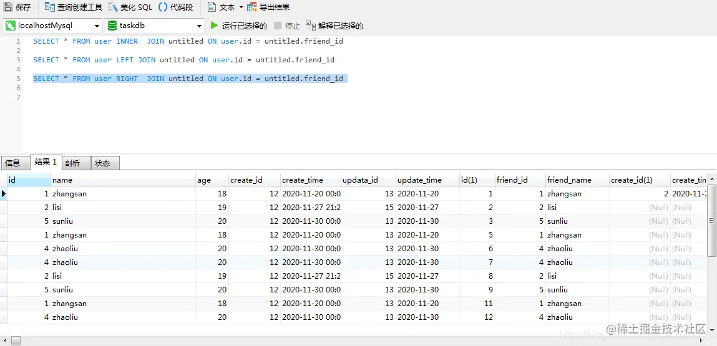Image resolution: width=717 pixels, height=346 pixels.
Task: Click the 'create_time' column header
Action: (311, 180)
